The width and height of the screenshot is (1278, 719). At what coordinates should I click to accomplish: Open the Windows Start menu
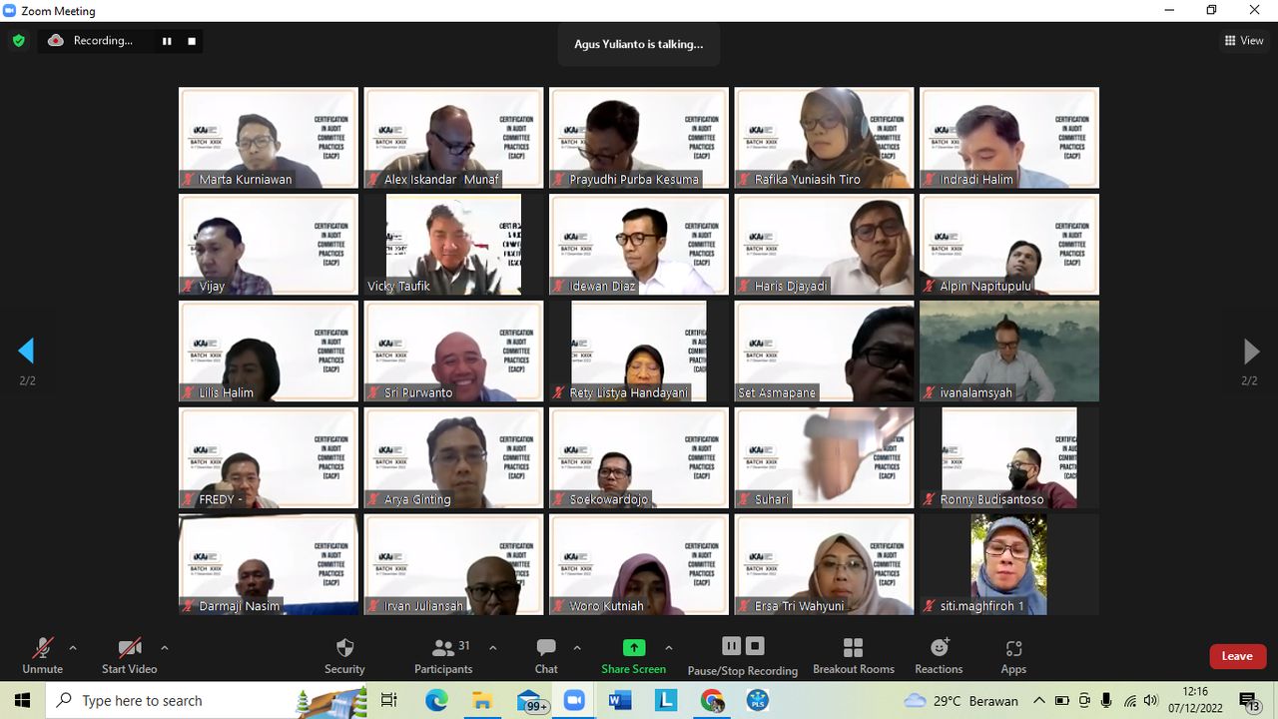click(x=23, y=700)
